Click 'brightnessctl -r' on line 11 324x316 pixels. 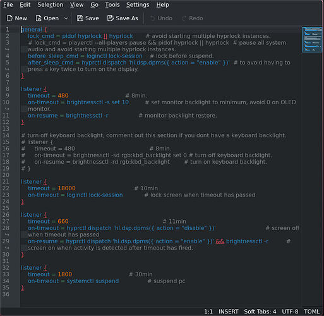pos(87,116)
